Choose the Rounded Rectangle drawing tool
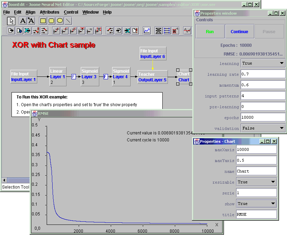This screenshot has width=287, height=235. (x=52, y=21)
